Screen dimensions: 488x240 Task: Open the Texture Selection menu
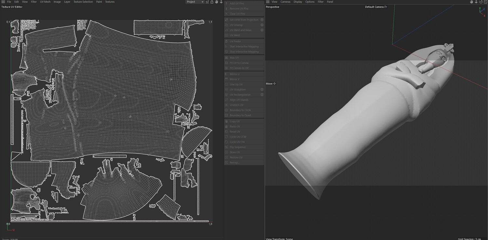pyautogui.click(x=83, y=2)
